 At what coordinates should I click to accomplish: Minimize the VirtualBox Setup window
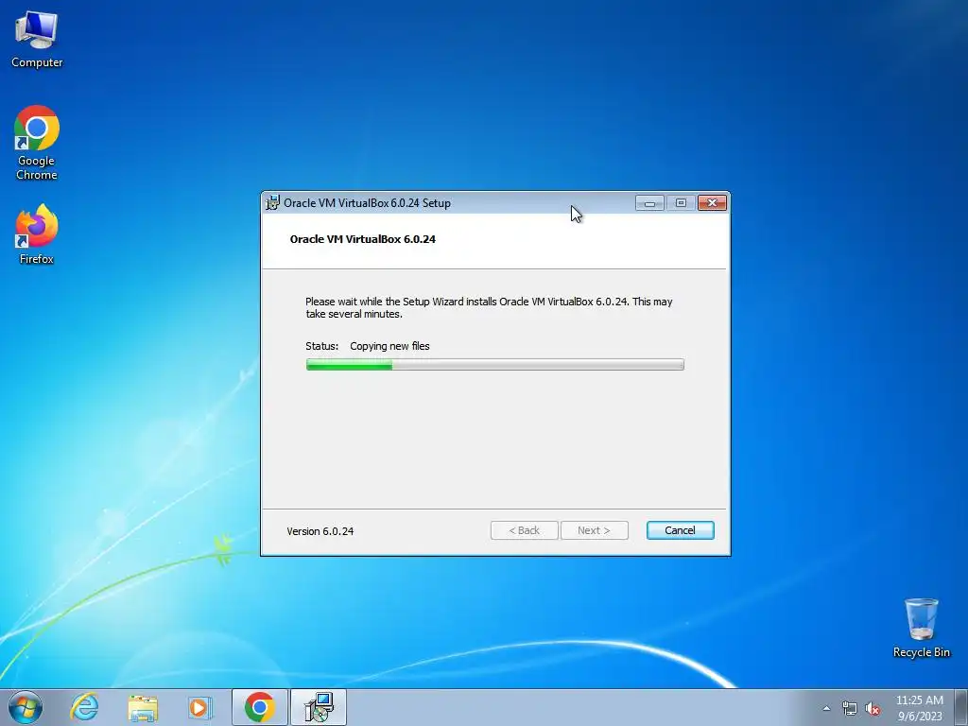tap(649, 203)
